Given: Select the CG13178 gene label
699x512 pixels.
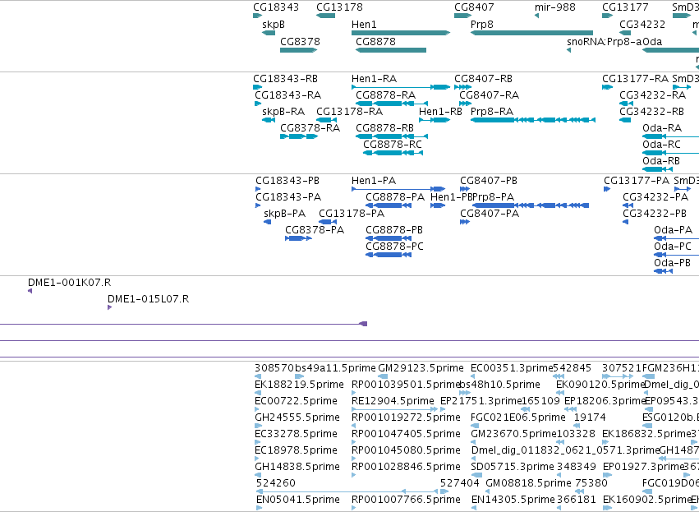Looking at the screenshot, I should click(340, 7).
